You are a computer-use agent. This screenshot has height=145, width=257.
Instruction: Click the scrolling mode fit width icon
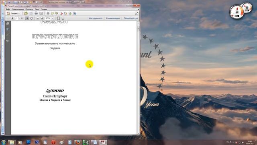click(58, 18)
